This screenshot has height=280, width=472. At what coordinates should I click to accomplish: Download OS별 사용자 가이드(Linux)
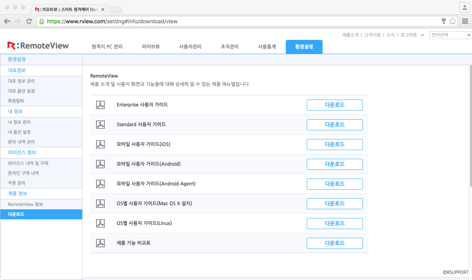point(335,224)
